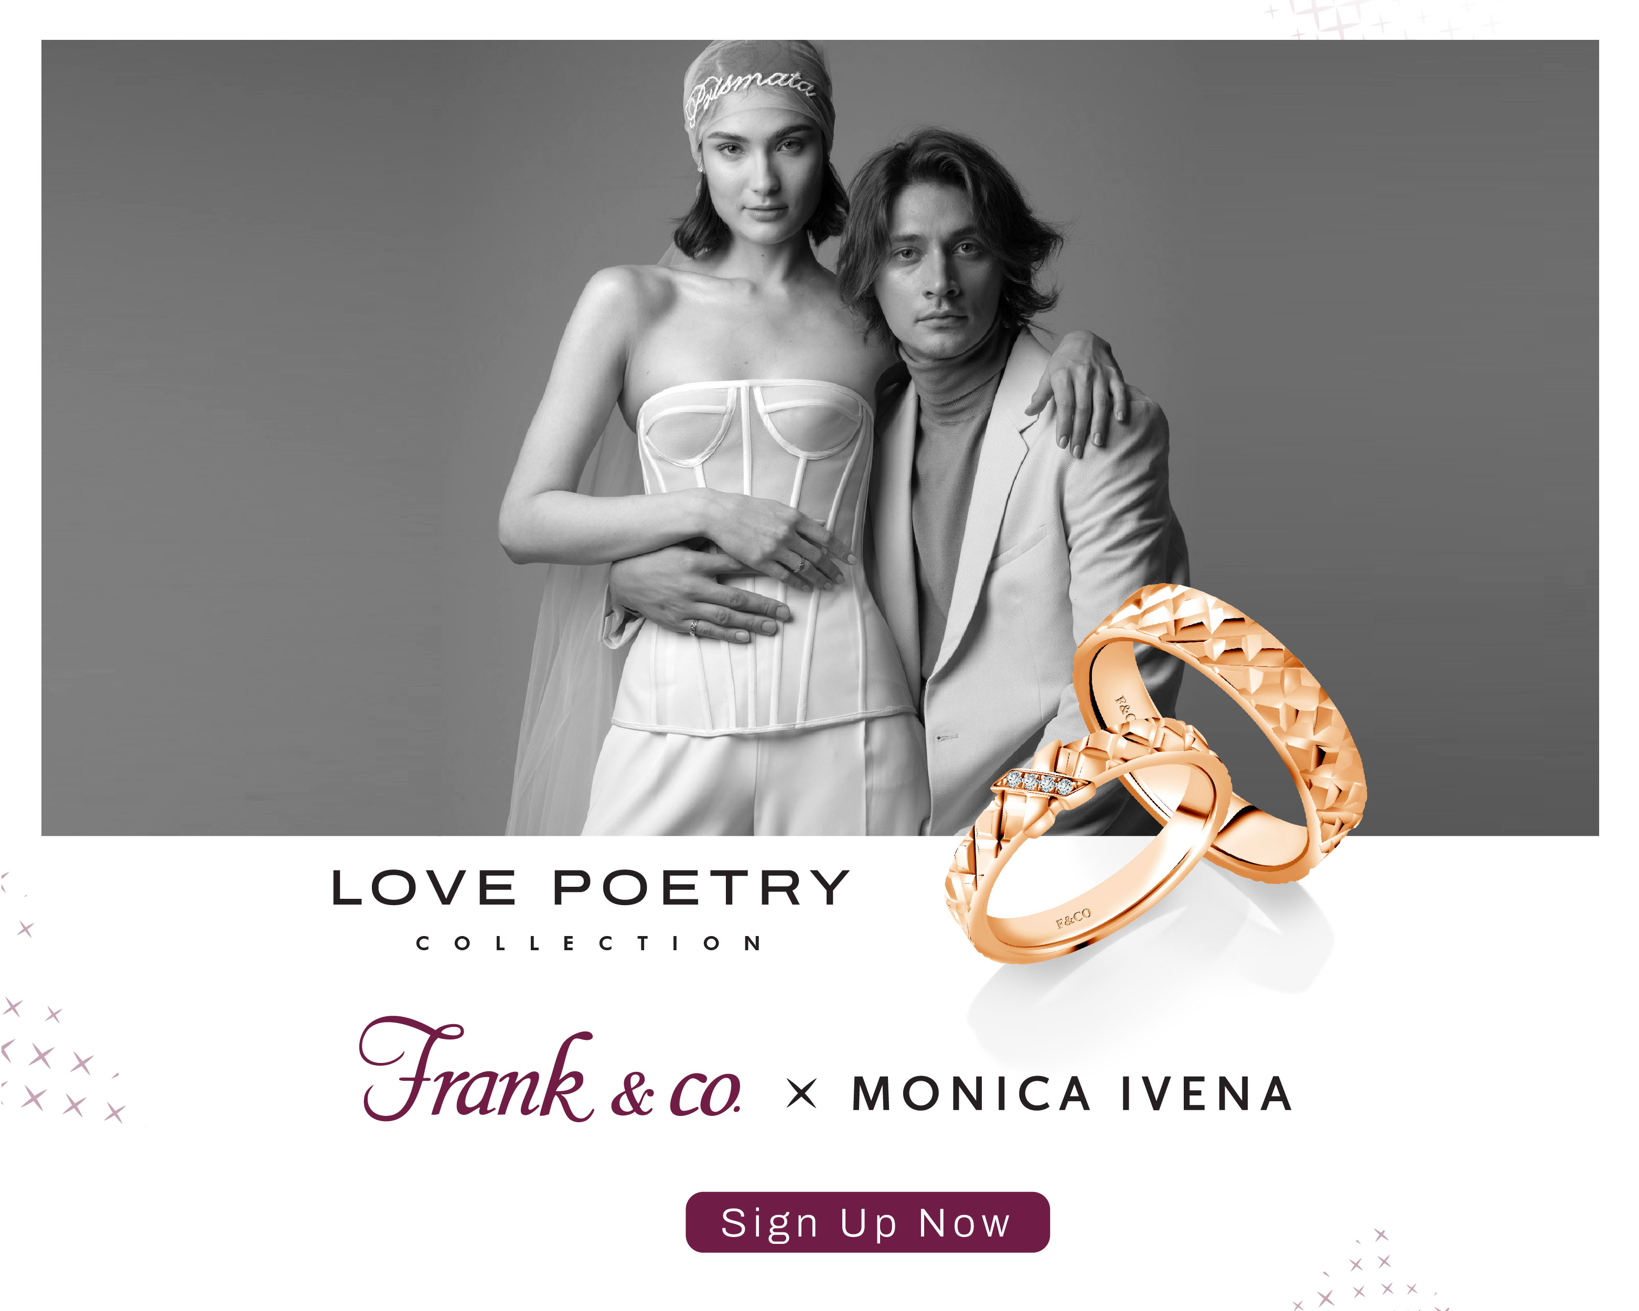Select the COLLECTION subtitle text
The image size is (1639, 1311).
tap(589, 944)
